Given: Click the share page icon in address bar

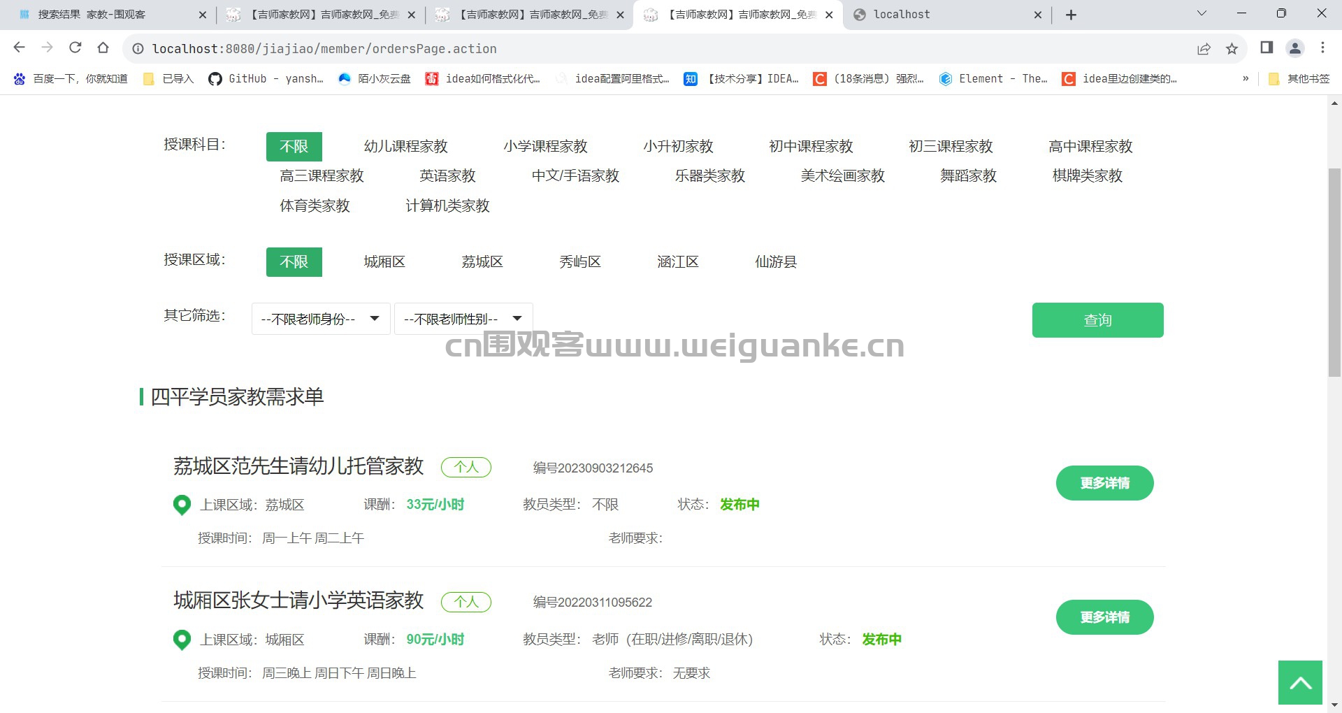Looking at the screenshot, I should [x=1204, y=48].
